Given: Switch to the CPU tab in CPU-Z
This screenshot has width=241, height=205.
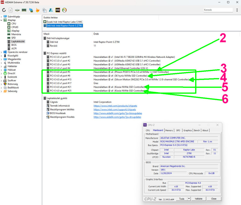Looking at the screenshot, I should pos(148,130).
